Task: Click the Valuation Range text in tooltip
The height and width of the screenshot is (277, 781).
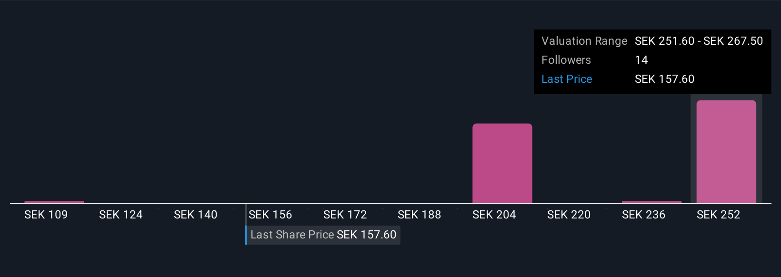Action: point(584,41)
